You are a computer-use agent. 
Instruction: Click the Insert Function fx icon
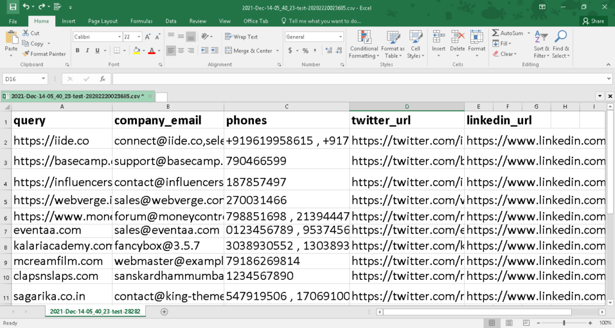tap(103, 79)
